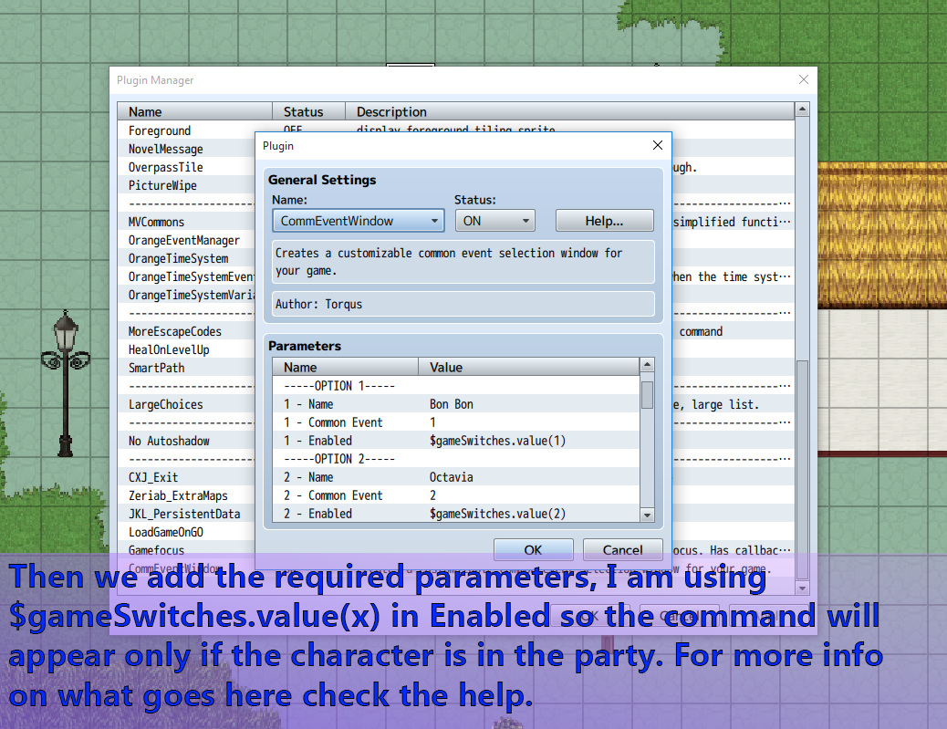The height and width of the screenshot is (729, 947).
Task: Select the '1 - Name' parameter row
Action: [456, 404]
